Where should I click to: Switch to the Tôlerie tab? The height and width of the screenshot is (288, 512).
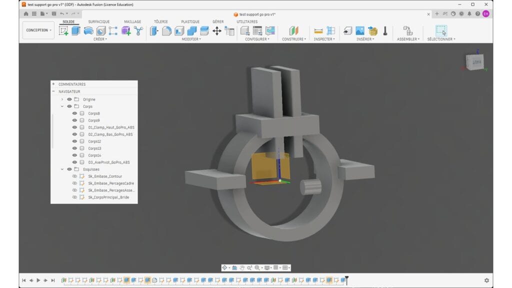161,21
